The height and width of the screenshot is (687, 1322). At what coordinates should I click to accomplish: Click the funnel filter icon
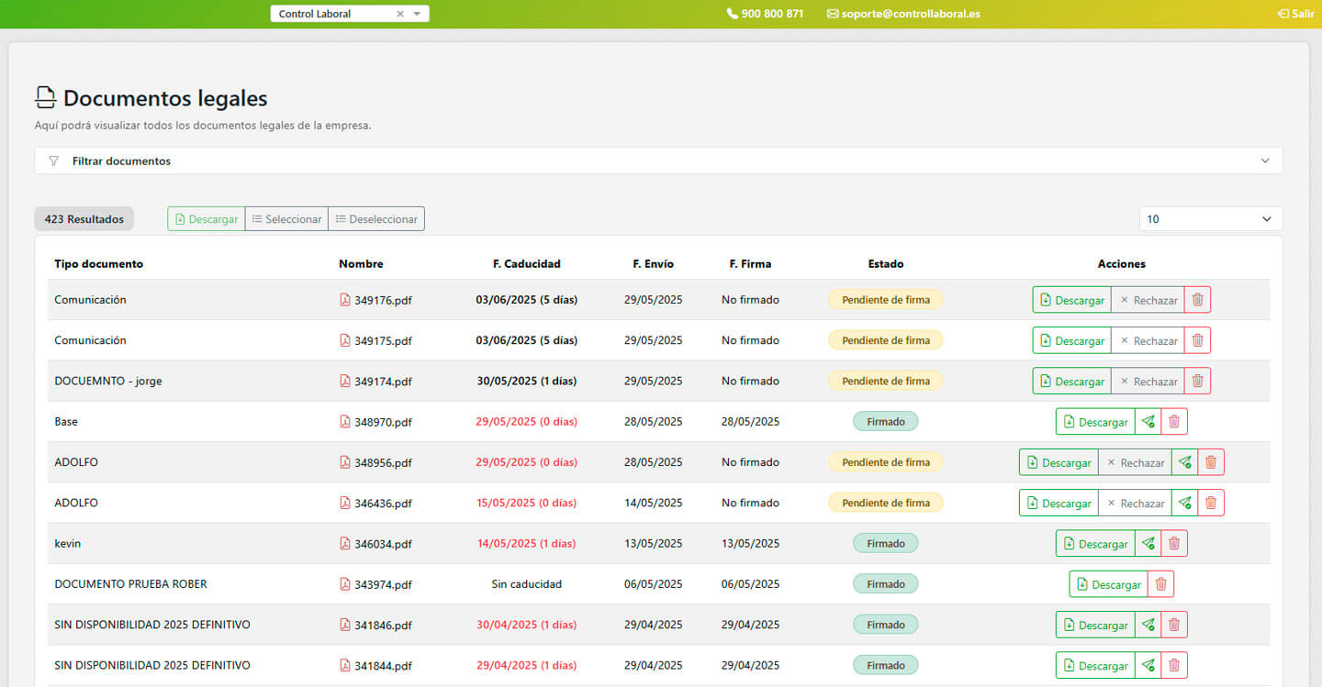(x=53, y=161)
